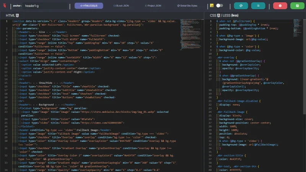The width and height of the screenshot is (306, 172).
Task: Click the name="showText" checkbox line
Action: 62,94
